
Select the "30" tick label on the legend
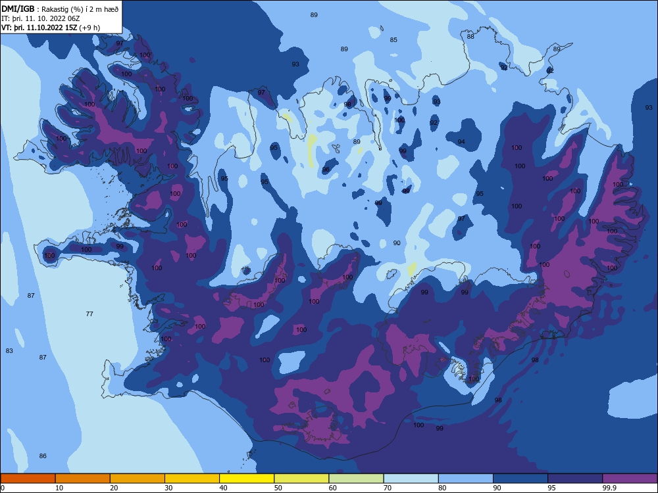(168, 488)
